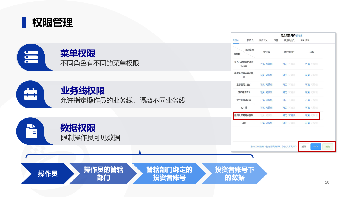
Task: Toggle 营业部 可编辑 for 开户申请表1
Action: (x=269, y=92)
